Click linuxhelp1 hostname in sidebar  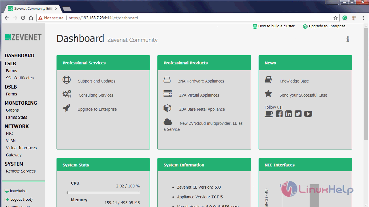click(18, 191)
